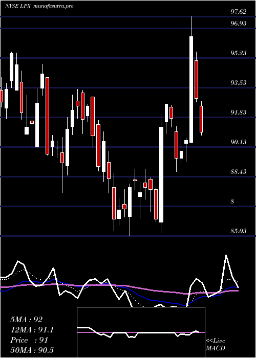
Task: Click the peak of the white oscillator line
Action: pyautogui.click(x=226, y=255)
